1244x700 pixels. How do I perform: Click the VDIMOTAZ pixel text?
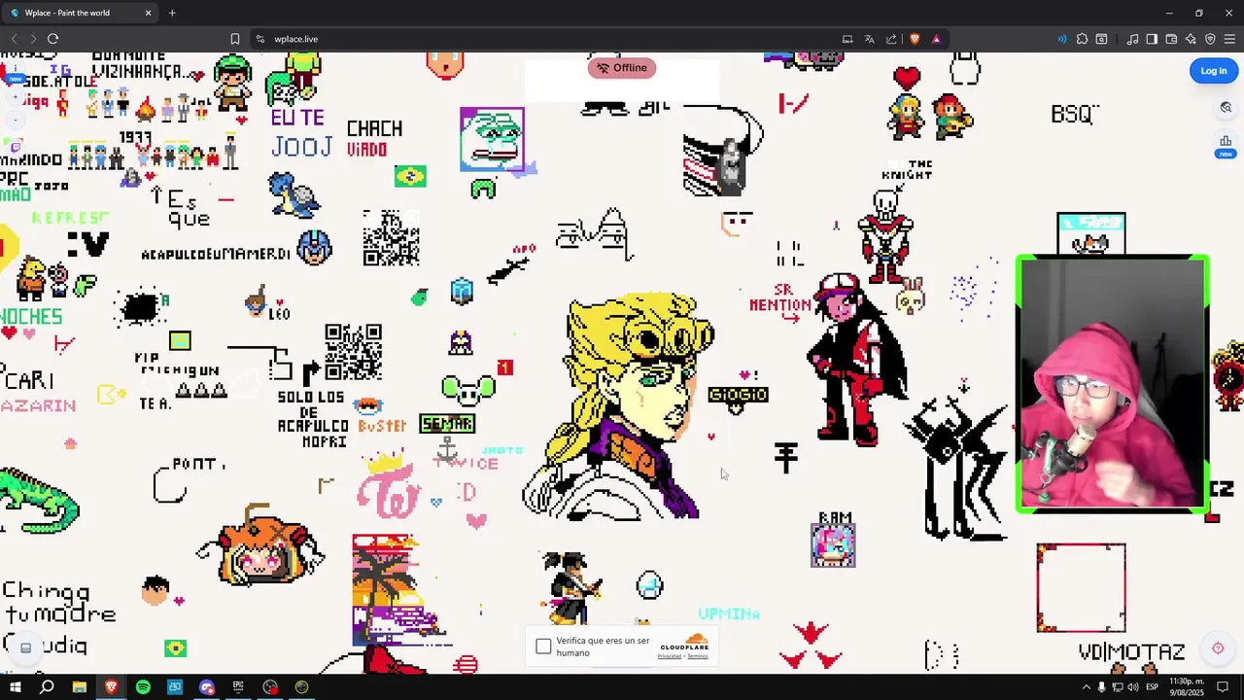(x=1131, y=652)
